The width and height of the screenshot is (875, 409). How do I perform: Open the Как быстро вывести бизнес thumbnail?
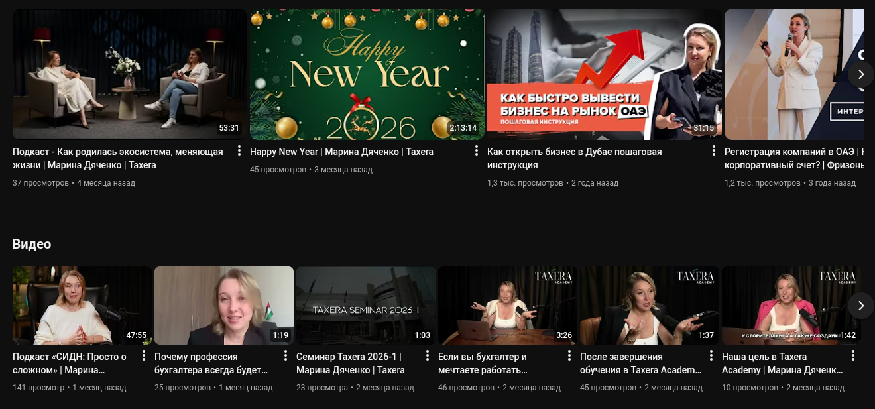point(604,74)
